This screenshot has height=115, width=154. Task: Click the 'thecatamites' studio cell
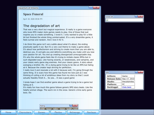point(128,81)
